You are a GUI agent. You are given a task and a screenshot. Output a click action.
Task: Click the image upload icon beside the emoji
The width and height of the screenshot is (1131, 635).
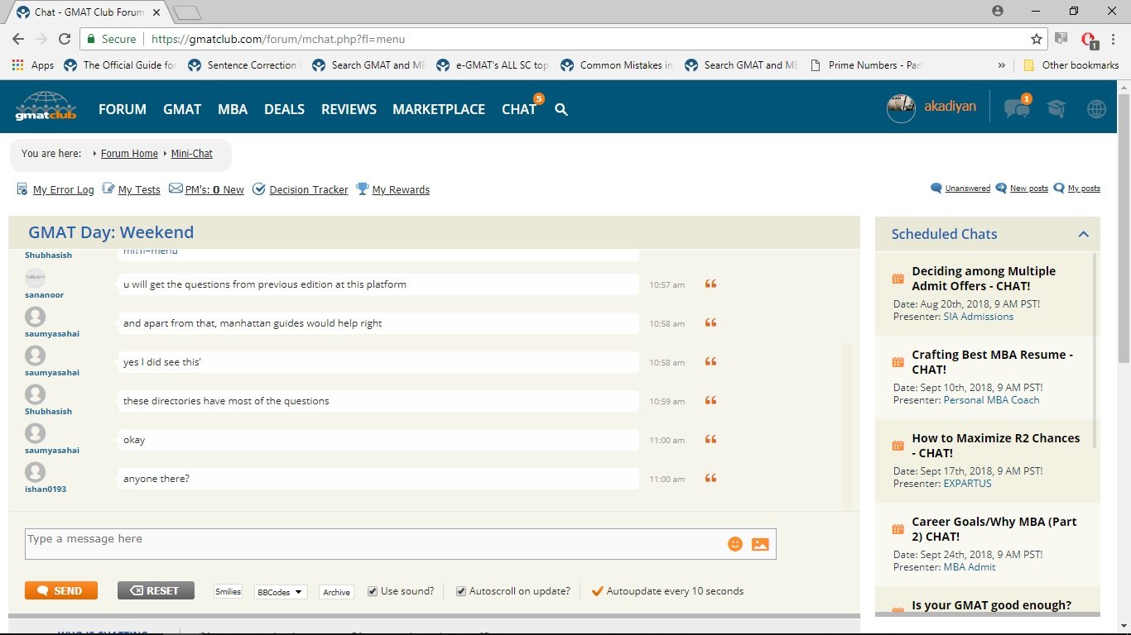pos(760,543)
